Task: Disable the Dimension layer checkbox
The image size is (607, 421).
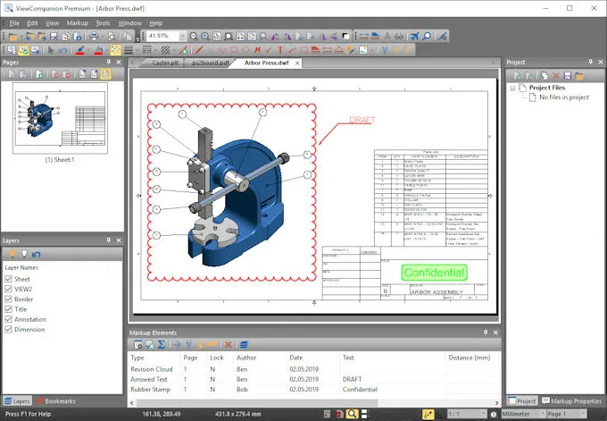Action: [9, 329]
